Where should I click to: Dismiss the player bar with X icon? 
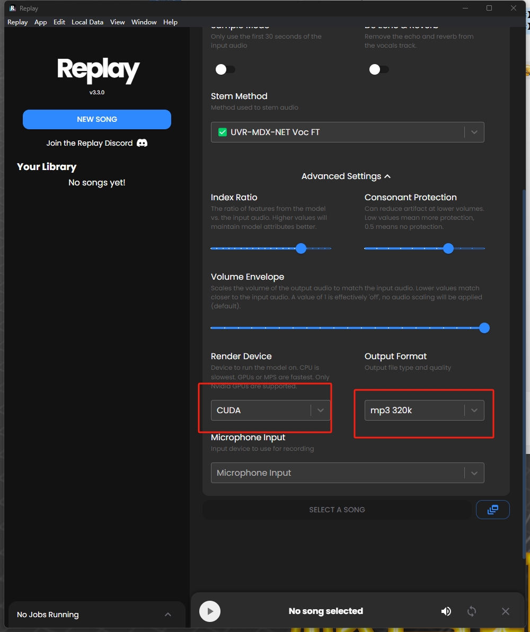tap(506, 611)
